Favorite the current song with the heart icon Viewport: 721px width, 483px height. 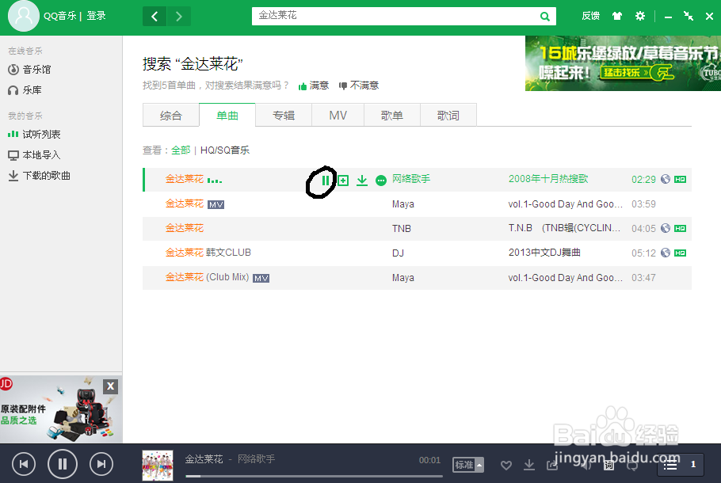[507, 466]
